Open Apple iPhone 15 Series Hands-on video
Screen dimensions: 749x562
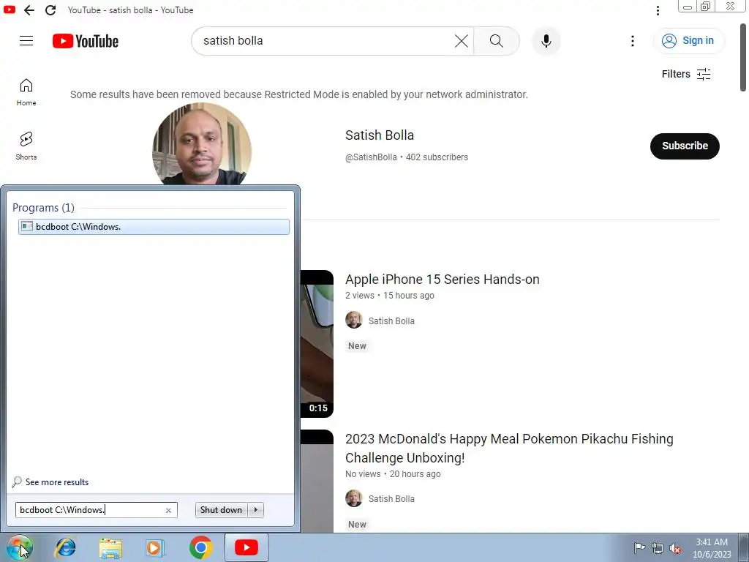pos(443,280)
